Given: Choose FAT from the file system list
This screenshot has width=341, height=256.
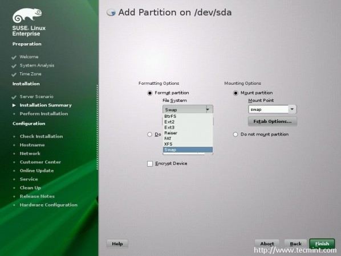Looking at the screenshot, I should [x=188, y=139].
